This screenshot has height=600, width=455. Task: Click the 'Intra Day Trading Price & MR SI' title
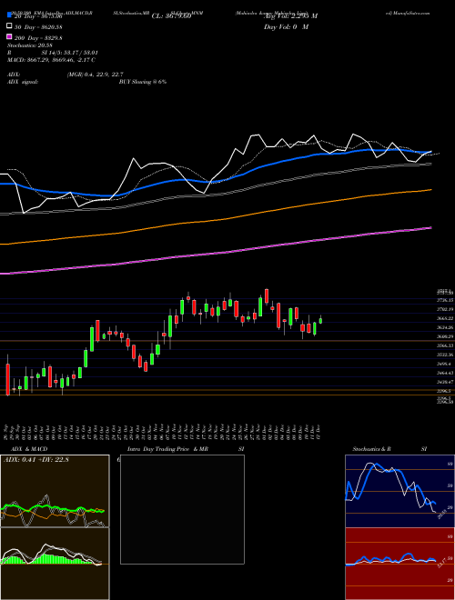point(186,449)
